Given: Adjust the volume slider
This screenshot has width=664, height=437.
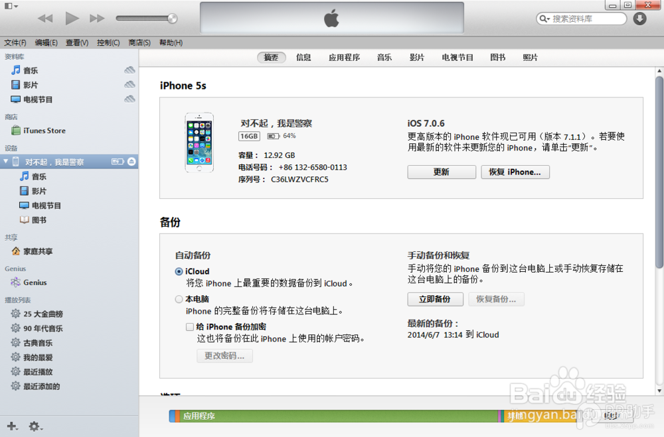Looking at the screenshot, I should pos(146,18).
